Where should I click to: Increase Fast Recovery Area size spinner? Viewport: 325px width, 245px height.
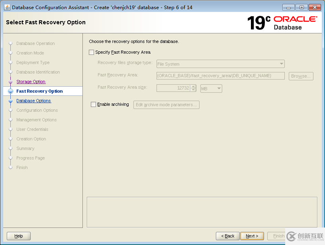193,86
